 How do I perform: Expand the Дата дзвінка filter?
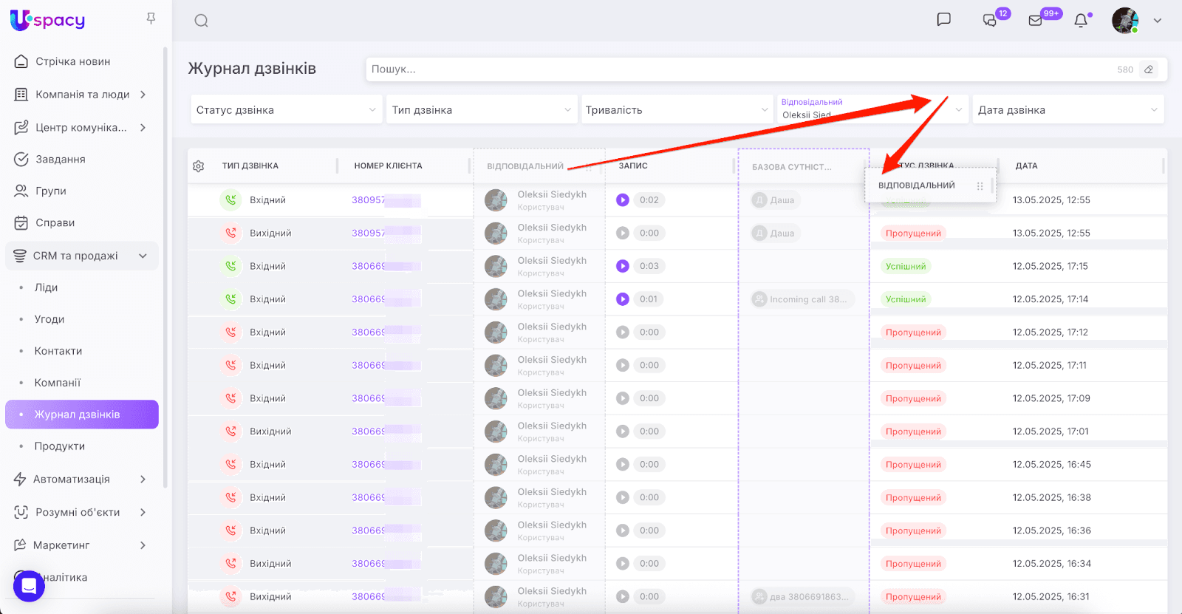click(1067, 110)
